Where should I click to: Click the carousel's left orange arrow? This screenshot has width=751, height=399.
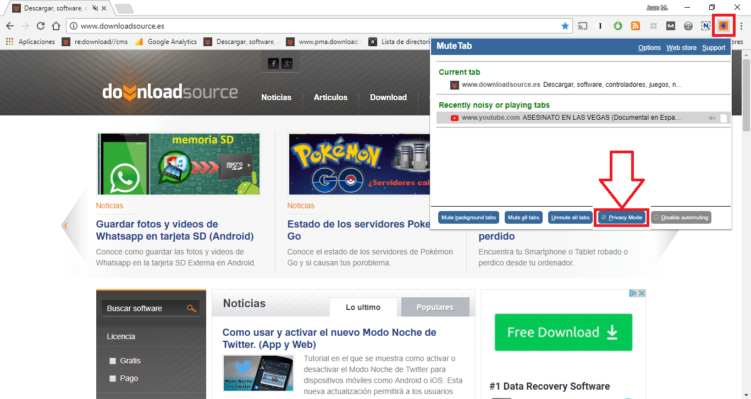(x=65, y=225)
